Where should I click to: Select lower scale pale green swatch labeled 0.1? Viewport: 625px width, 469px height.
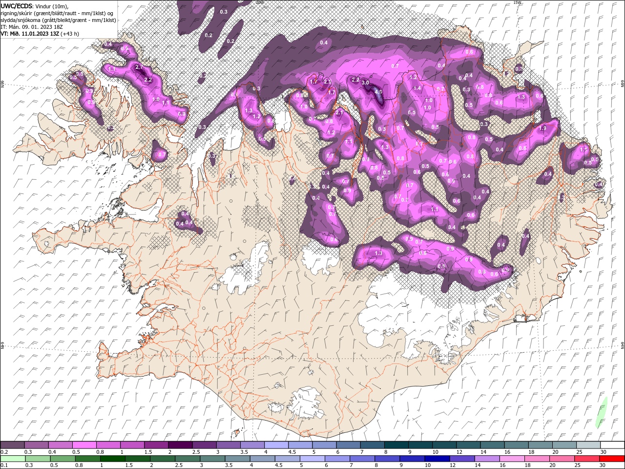(x=13, y=459)
